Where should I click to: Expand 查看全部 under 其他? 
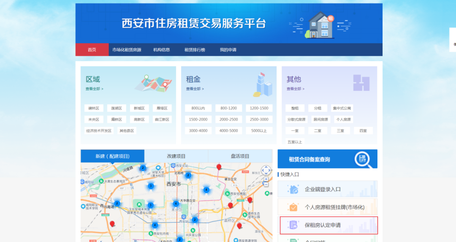click(x=295, y=89)
